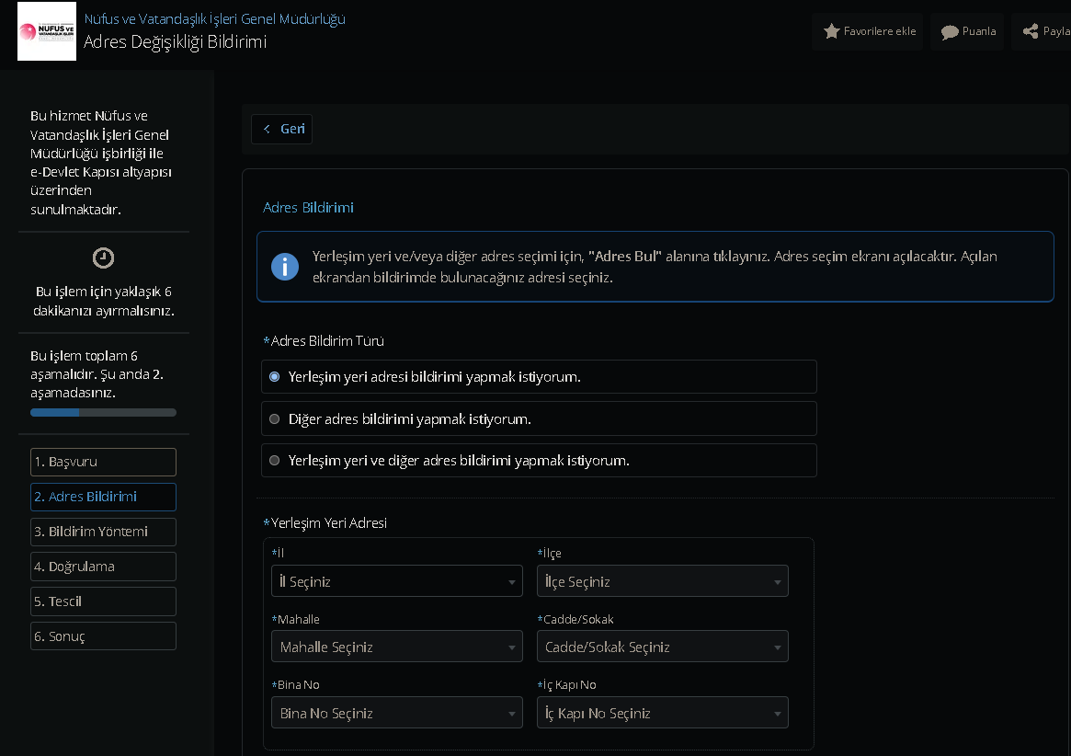
Task: Click the Nüfus ve Vatandaşlık logo image
Action: [x=46, y=31]
